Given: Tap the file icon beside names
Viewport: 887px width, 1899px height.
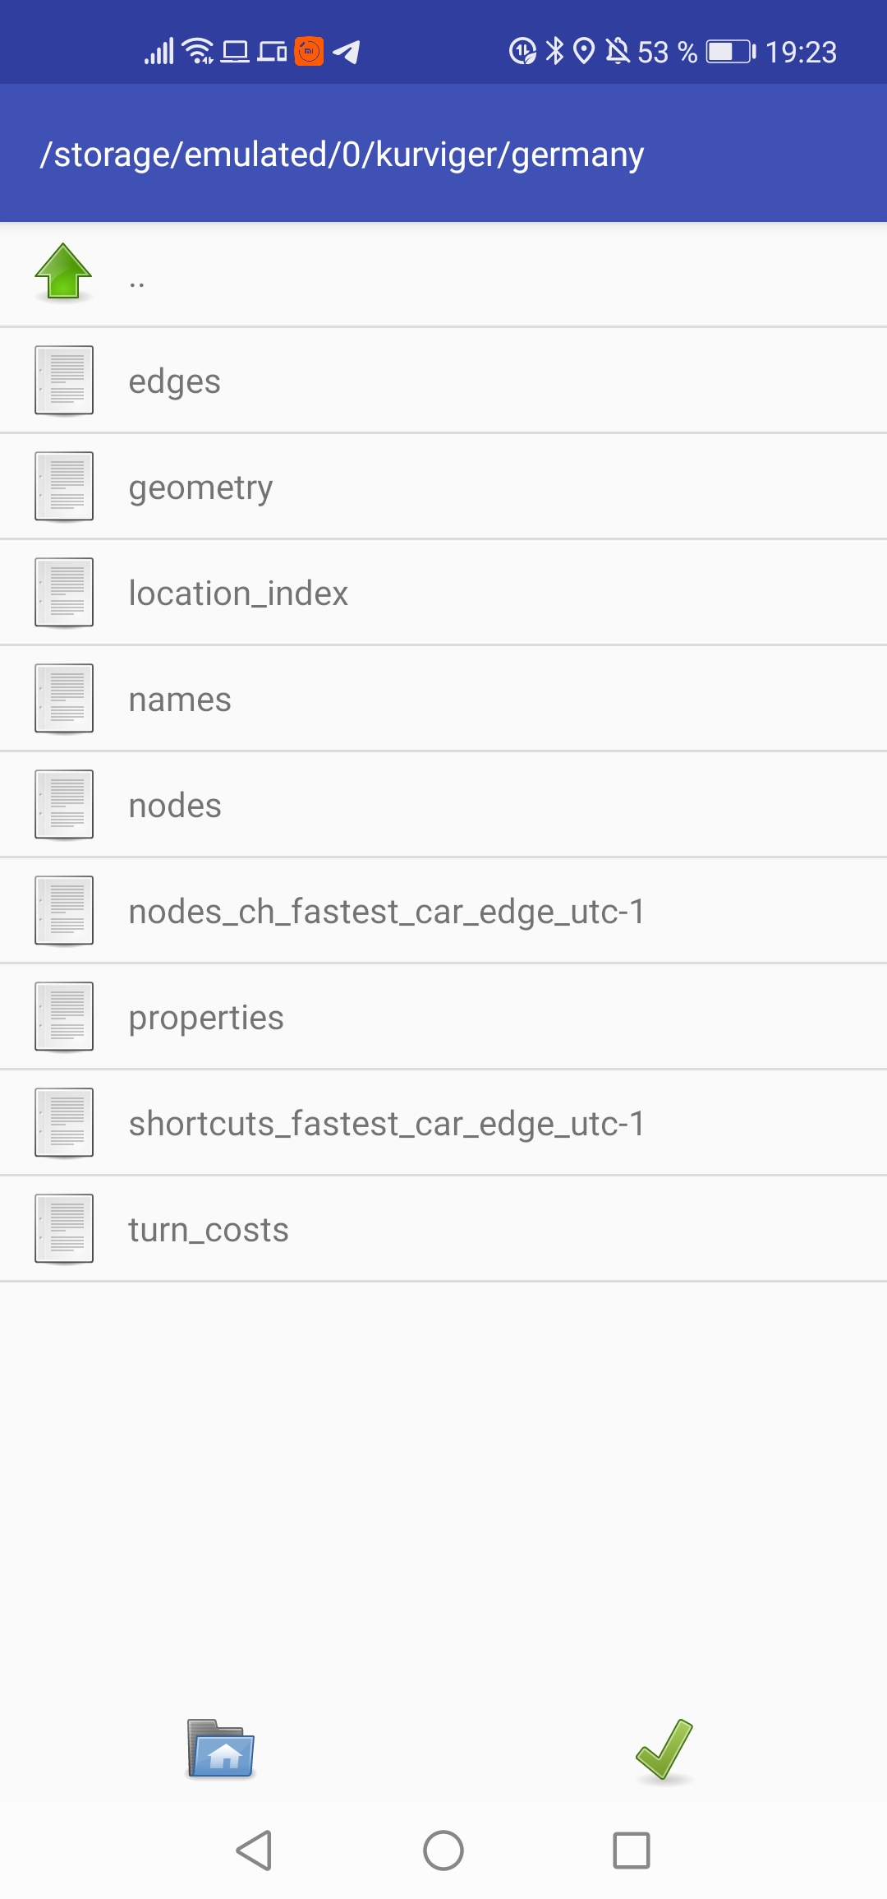Looking at the screenshot, I should (64, 699).
